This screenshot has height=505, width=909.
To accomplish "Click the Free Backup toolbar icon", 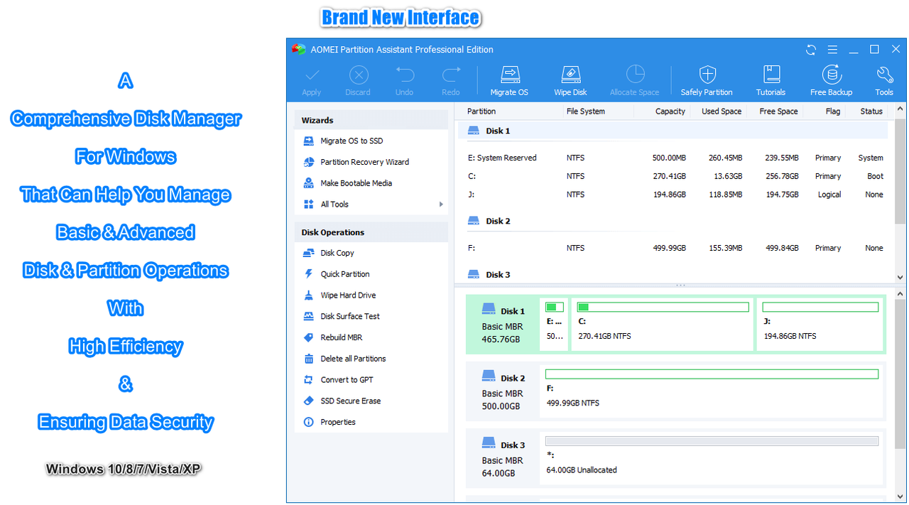I will pyautogui.click(x=832, y=75).
